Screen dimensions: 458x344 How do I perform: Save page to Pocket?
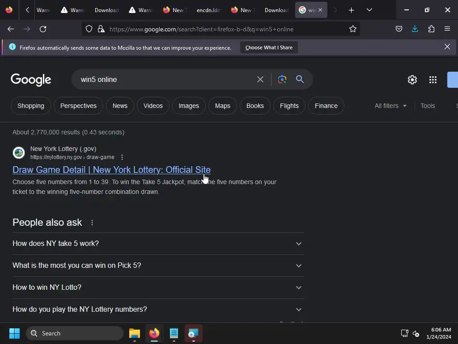point(399,29)
